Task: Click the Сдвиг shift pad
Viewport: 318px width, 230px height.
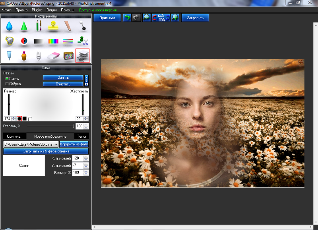Action: 24,166
